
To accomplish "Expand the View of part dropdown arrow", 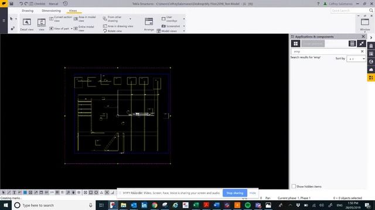I will pos(71,29).
